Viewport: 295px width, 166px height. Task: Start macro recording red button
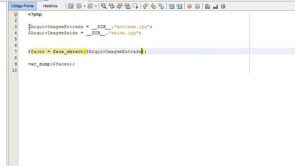tap(189, 6)
